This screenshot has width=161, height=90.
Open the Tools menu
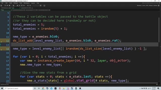21,3
